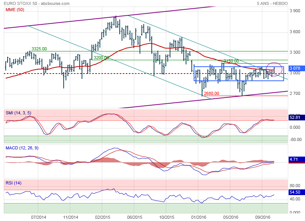Click the 3200.00 level label

point(101,58)
